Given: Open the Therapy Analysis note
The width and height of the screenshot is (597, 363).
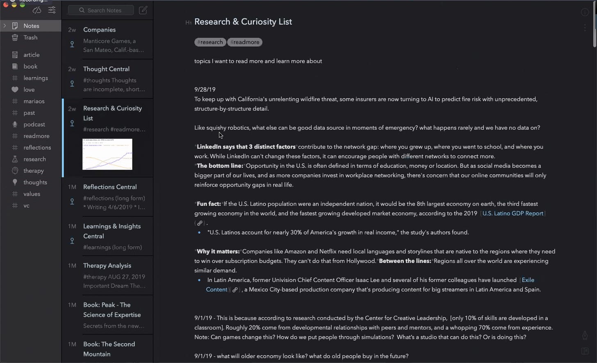Looking at the screenshot, I should tap(107, 275).
